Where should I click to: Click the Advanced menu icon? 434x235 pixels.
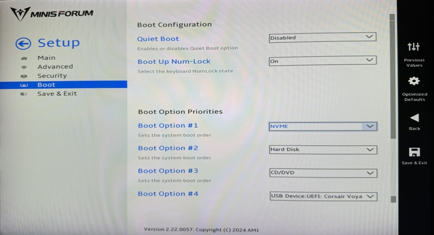pyautogui.click(x=24, y=67)
